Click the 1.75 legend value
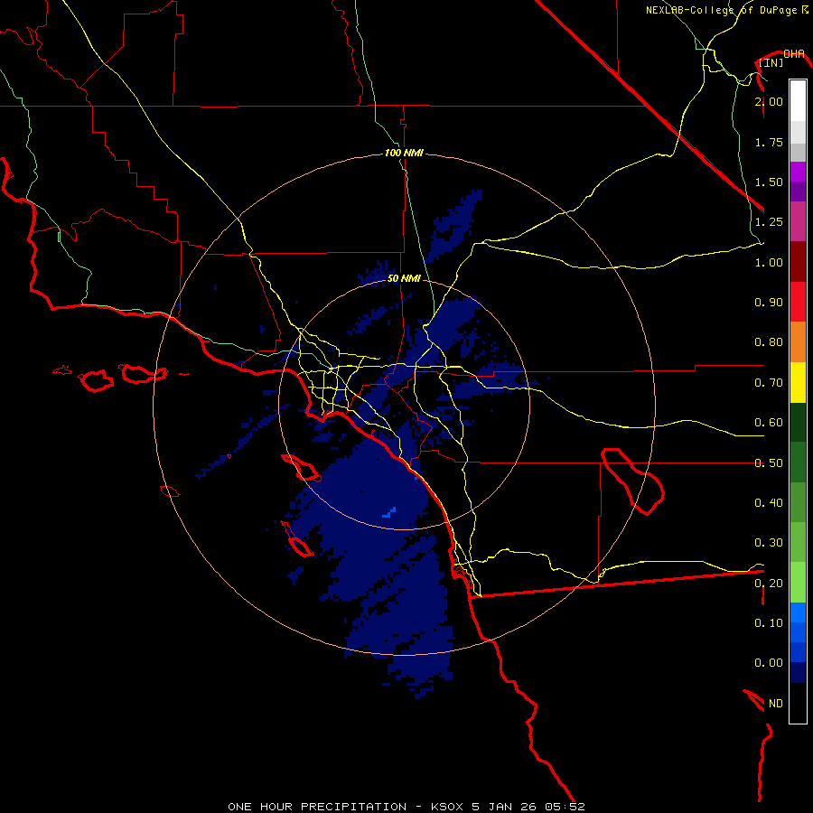 click(769, 142)
